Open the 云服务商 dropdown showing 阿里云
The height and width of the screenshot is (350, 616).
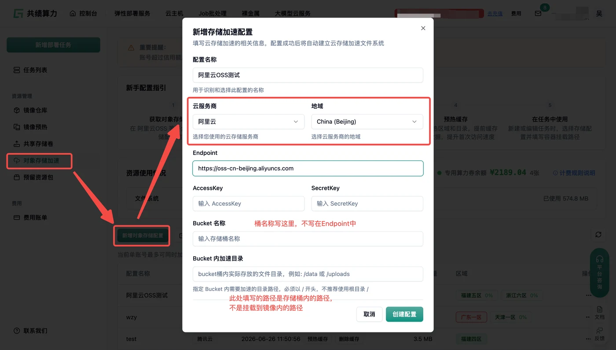(x=249, y=122)
